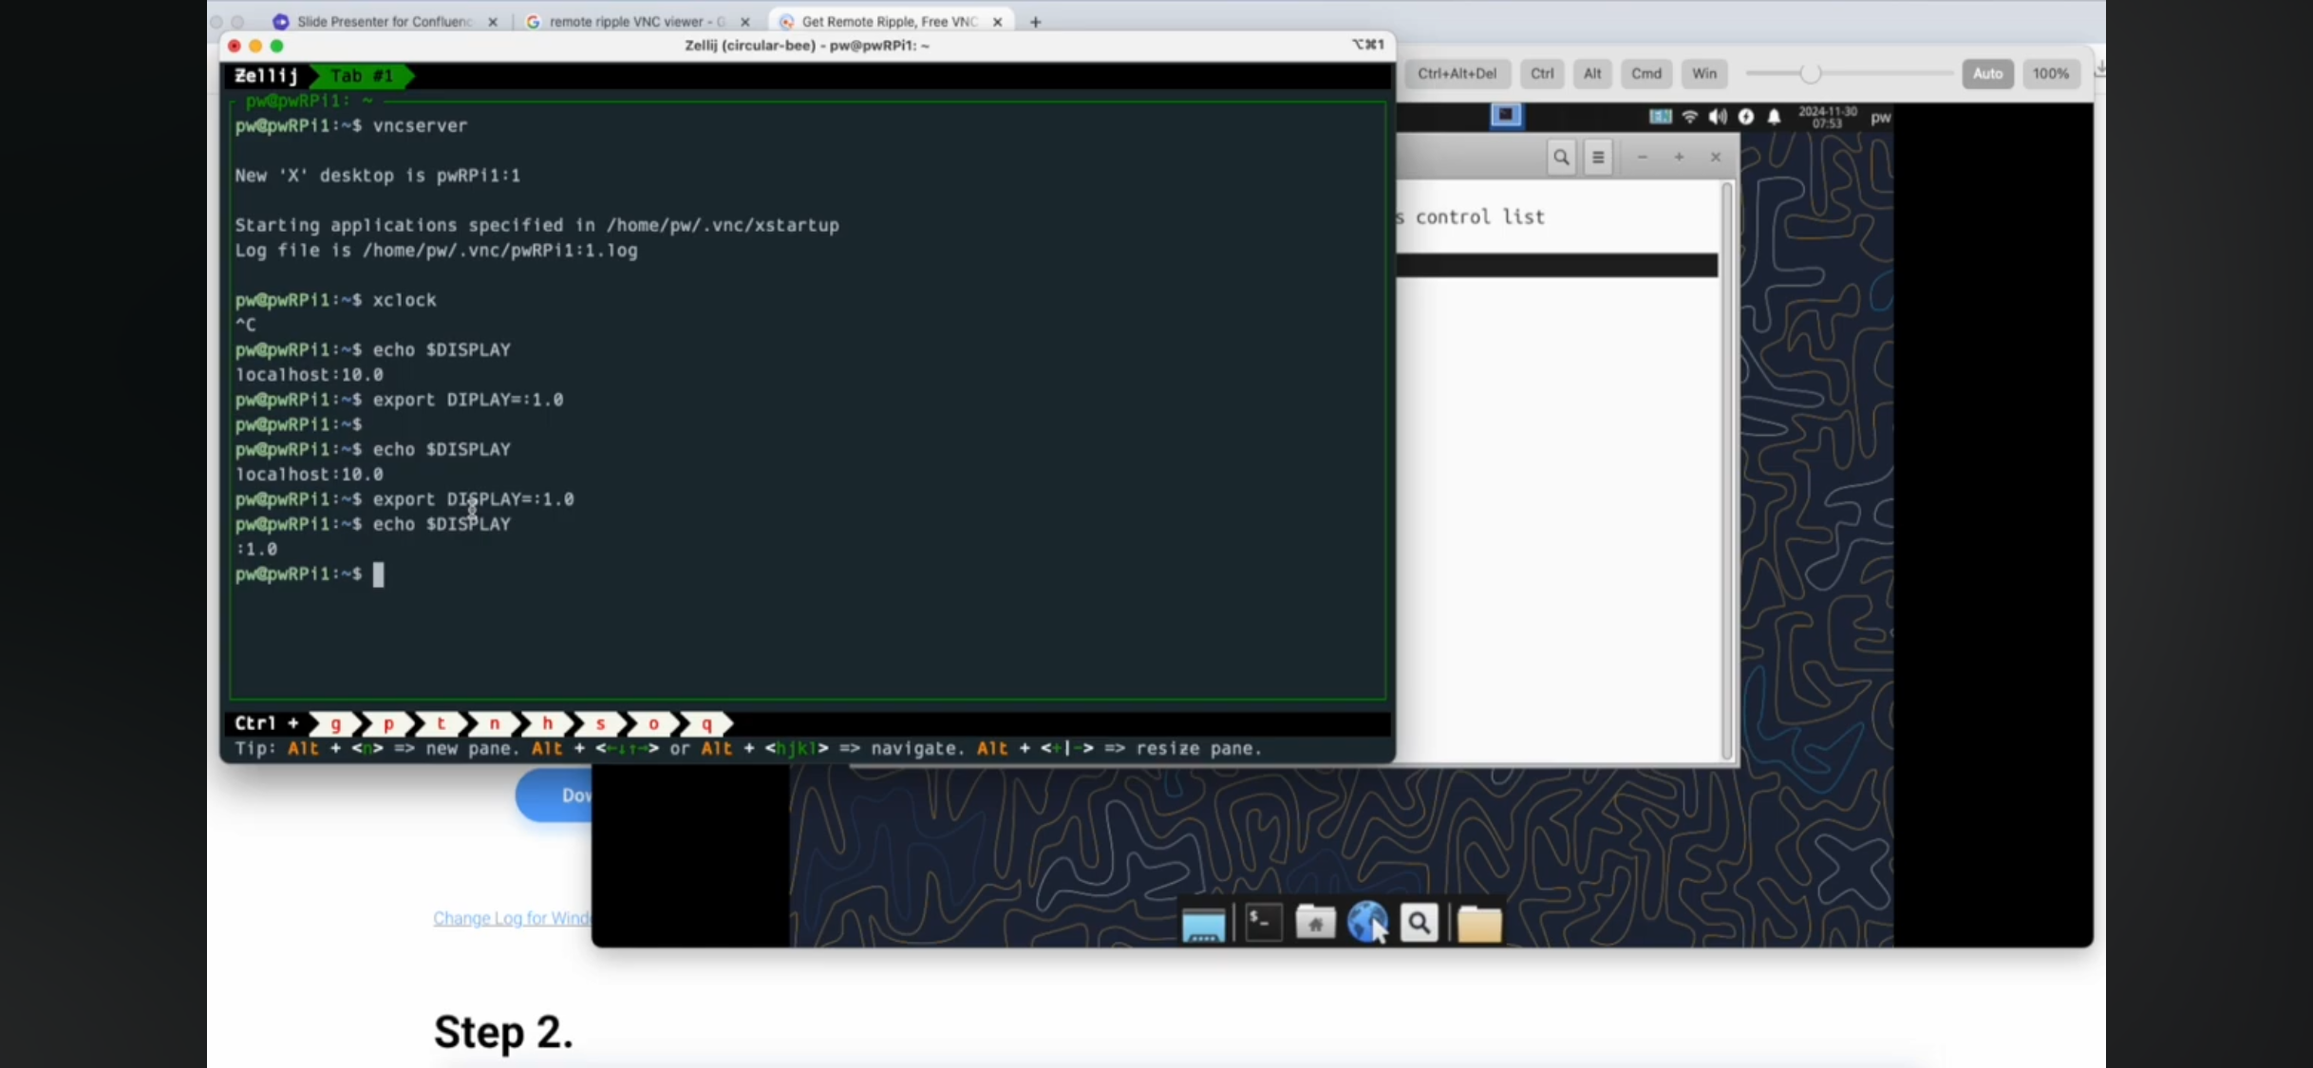This screenshot has width=2313, height=1068.
Task: Toggle the Alt modifier key button
Action: coord(1592,73)
